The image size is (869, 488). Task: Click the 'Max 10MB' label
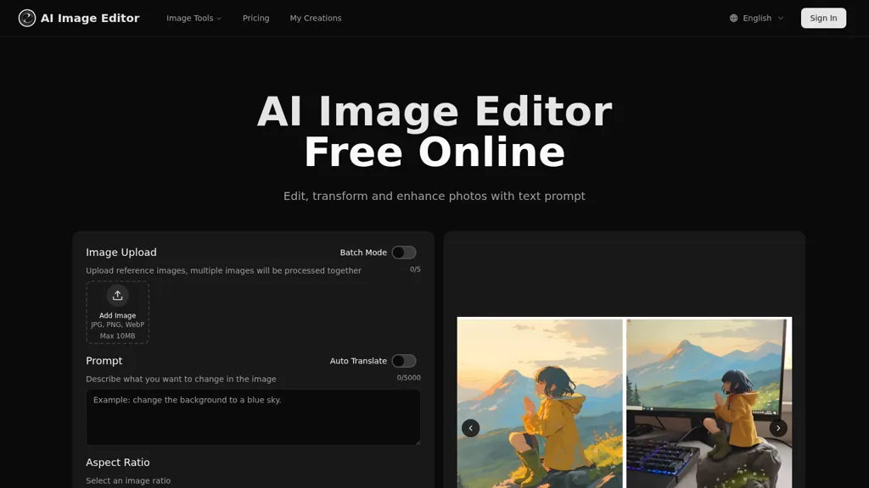pos(117,335)
